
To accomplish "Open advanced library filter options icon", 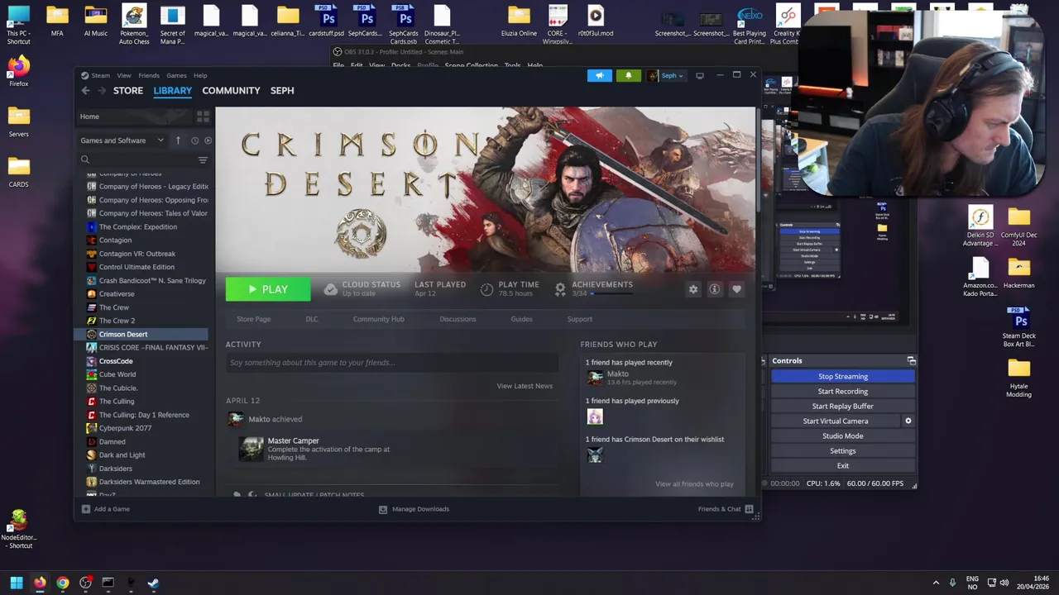I will pyautogui.click(x=203, y=159).
